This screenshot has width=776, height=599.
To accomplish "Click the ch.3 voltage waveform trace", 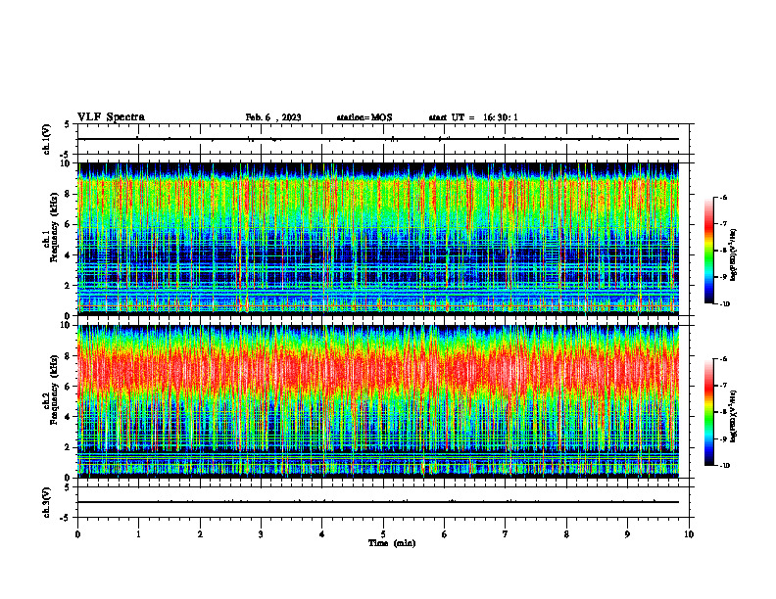I will [x=378, y=502].
